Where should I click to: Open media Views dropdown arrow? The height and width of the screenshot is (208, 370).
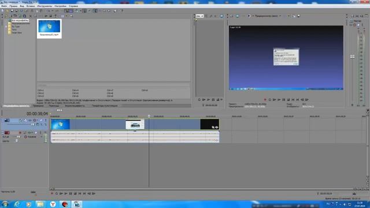click(66, 16)
